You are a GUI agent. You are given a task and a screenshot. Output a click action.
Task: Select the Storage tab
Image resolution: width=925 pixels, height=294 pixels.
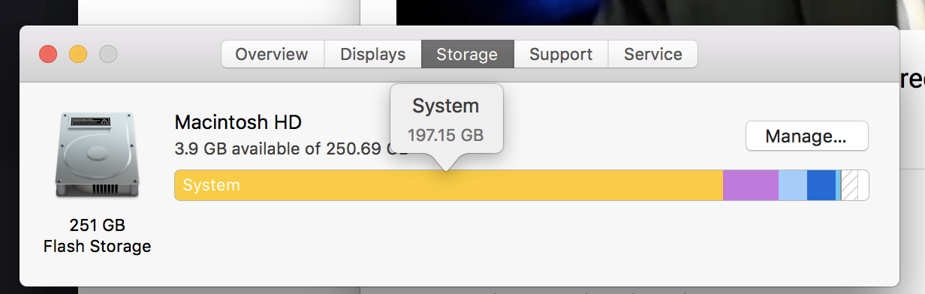coord(467,54)
